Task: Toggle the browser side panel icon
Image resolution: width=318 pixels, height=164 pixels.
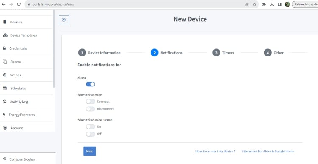Action: (x=279, y=5)
